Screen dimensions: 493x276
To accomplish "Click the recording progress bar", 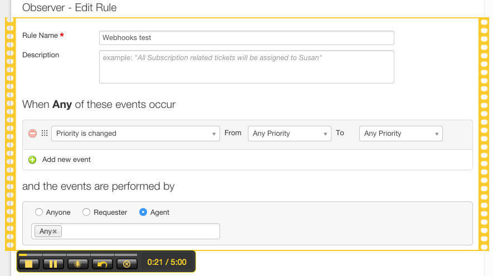I will pos(78,255).
